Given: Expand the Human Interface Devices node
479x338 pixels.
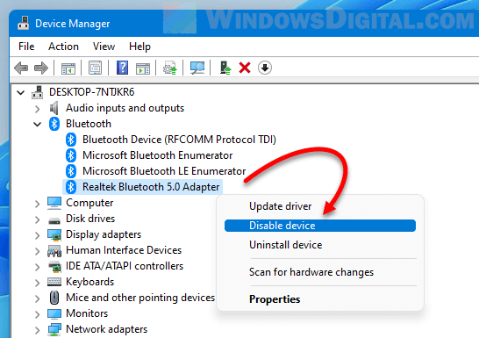Looking at the screenshot, I should pos(37,251).
